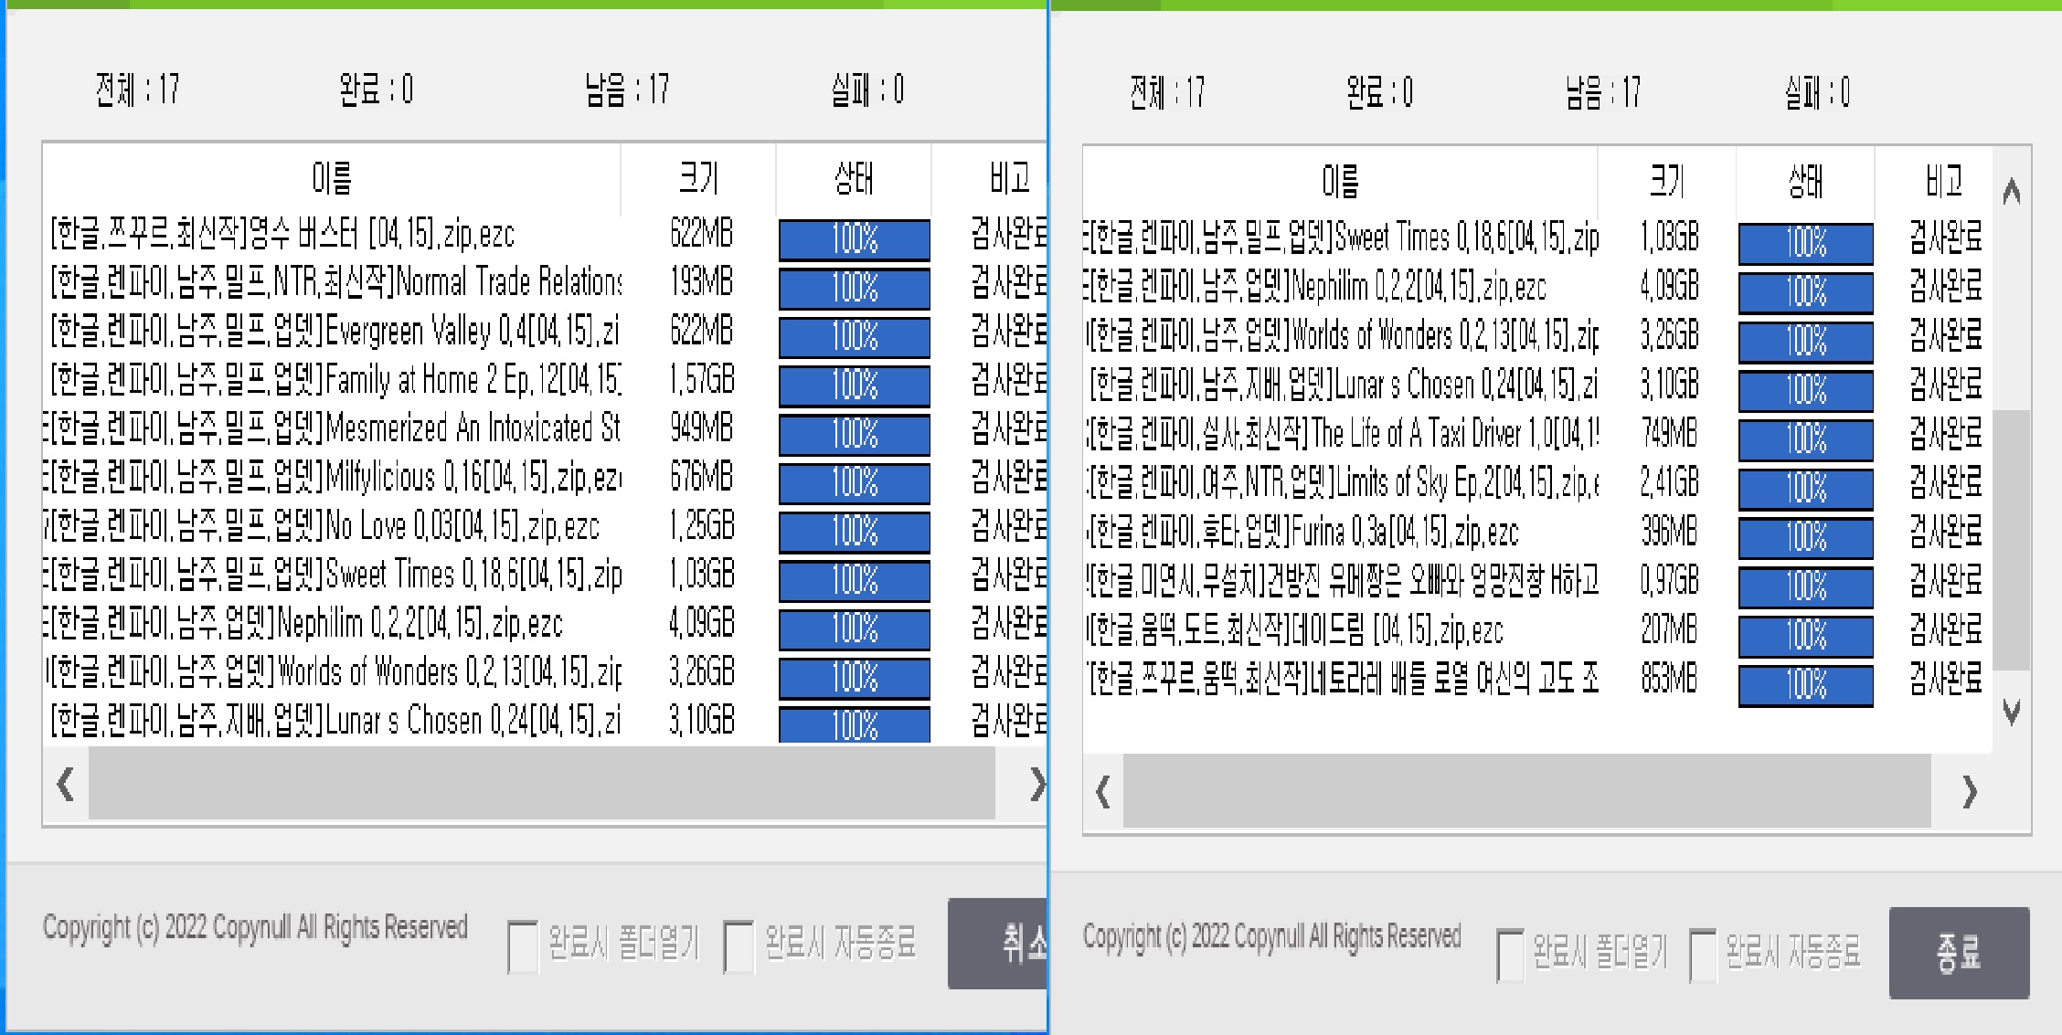Image resolution: width=2062 pixels, height=1035 pixels.
Task: Sort by 이름 column header in left window
Action: pos(331,178)
